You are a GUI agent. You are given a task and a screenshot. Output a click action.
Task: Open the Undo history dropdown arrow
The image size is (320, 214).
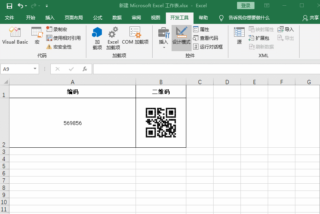click(x=26, y=6)
